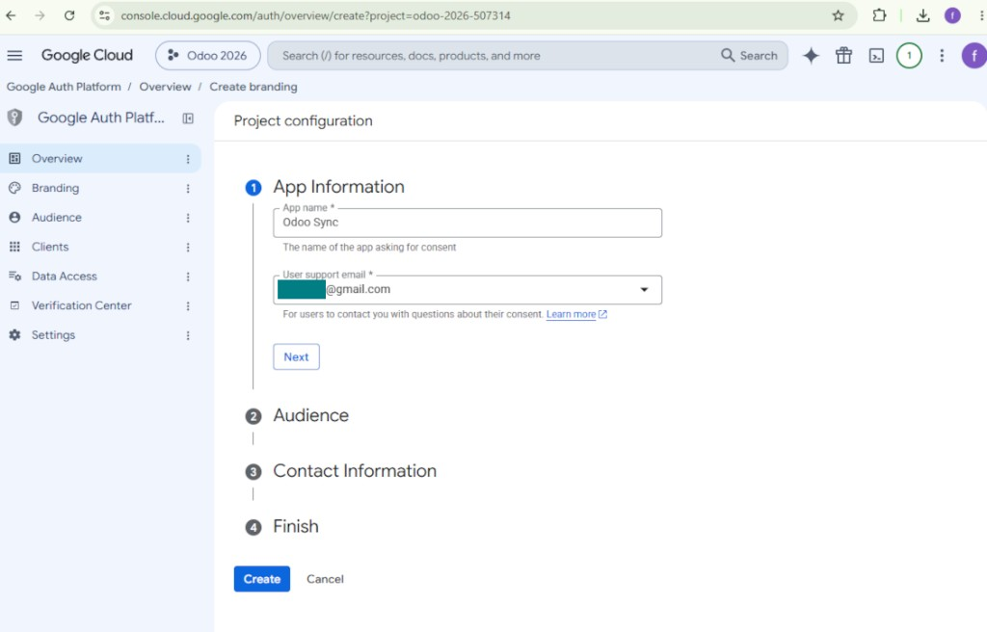Click the Google Auth Platform shield icon
This screenshot has width=987, height=632.
point(14,118)
